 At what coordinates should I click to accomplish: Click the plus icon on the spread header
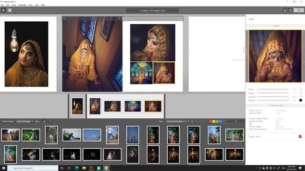pyautogui.click(x=64, y=19)
